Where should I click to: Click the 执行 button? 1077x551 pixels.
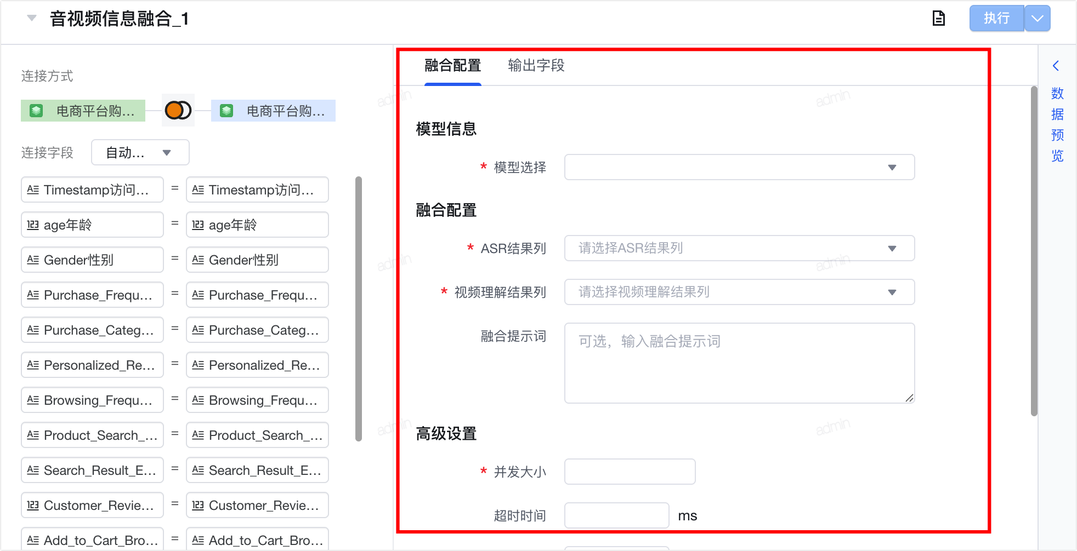point(996,18)
